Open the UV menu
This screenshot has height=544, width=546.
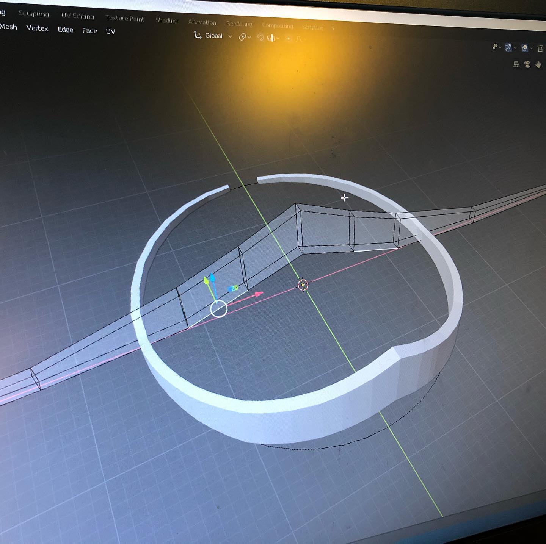coord(110,31)
